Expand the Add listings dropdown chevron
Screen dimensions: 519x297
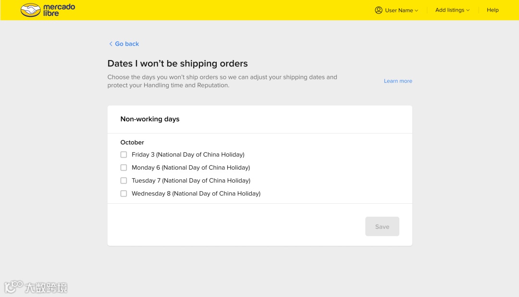click(468, 11)
